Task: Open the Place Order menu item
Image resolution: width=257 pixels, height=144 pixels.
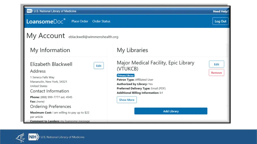Action: [x=80, y=21]
